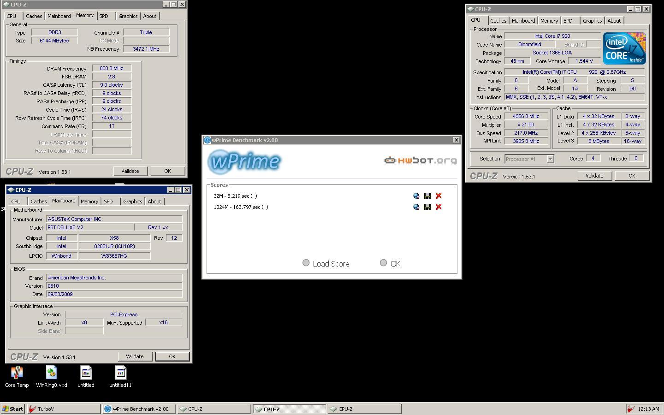
Task: Select the untitled11 desktop file
Action: pyautogui.click(x=120, y=377)
